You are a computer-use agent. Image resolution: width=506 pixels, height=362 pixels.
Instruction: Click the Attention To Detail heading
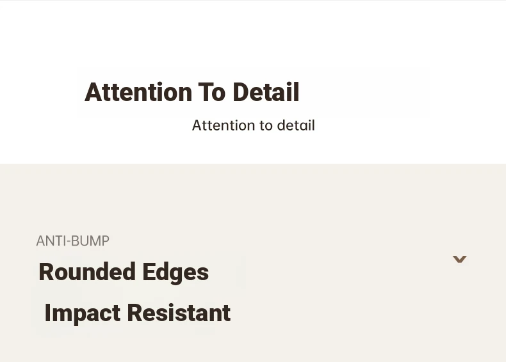(x=192, y=92)
